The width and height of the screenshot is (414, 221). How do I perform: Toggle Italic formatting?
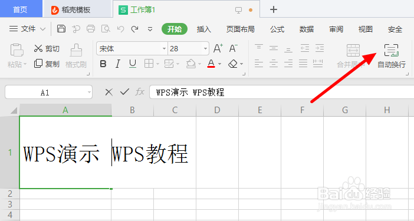coord(118,64)
